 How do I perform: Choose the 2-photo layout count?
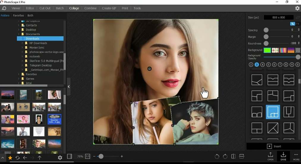pyautogui.click(x=251, y=65)
